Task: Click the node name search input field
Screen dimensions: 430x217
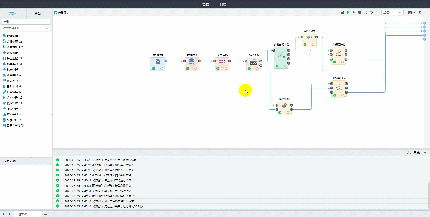Action: click(24, 28)
